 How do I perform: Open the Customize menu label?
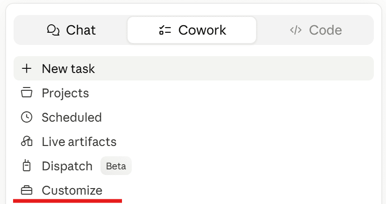click(72, 190)
